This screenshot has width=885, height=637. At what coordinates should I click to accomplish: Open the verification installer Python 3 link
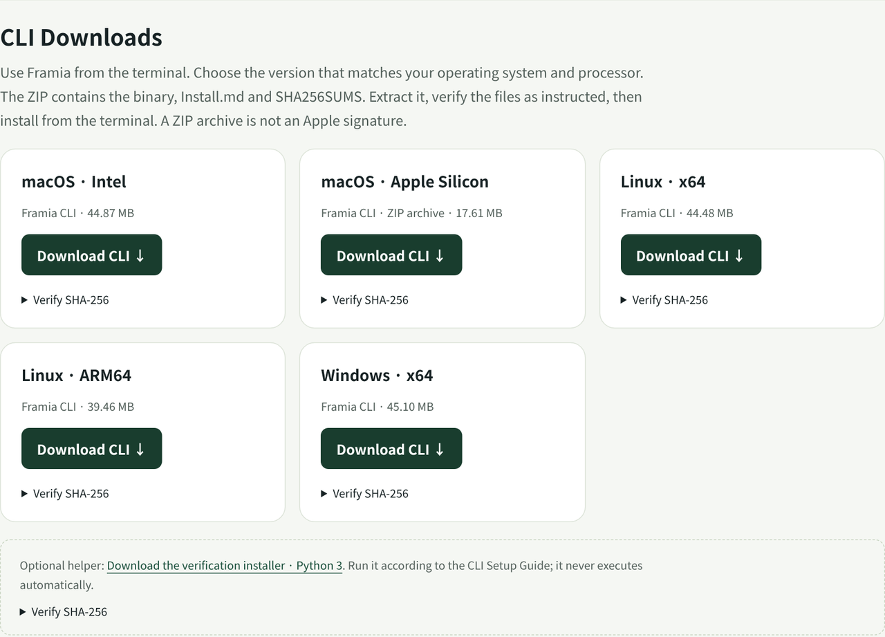point(225,566)
